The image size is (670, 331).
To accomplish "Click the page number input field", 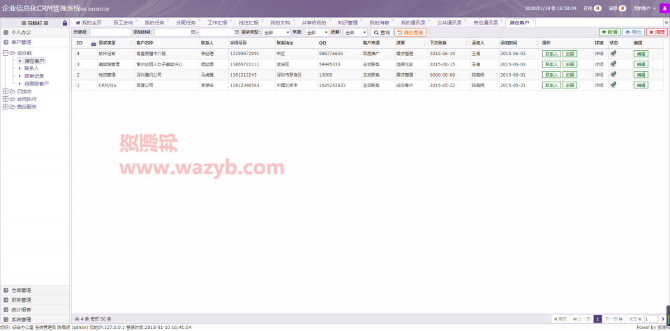I will tap(651, 319).
